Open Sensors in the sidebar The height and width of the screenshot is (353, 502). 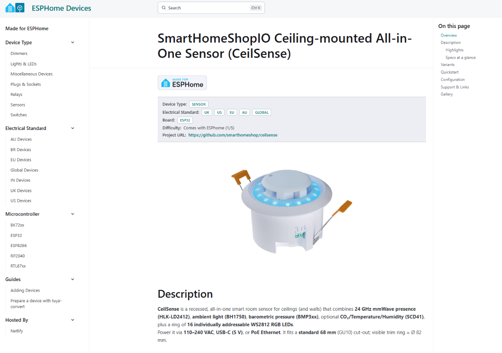coord(18,105)
